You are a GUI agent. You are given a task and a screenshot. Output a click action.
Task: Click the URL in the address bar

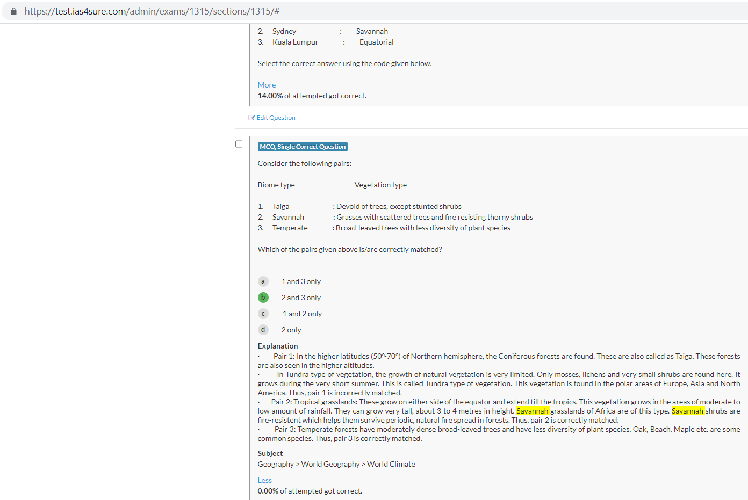152,11
